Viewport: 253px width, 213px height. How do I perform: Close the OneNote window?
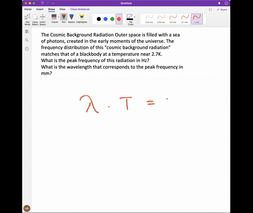(26, 3)
